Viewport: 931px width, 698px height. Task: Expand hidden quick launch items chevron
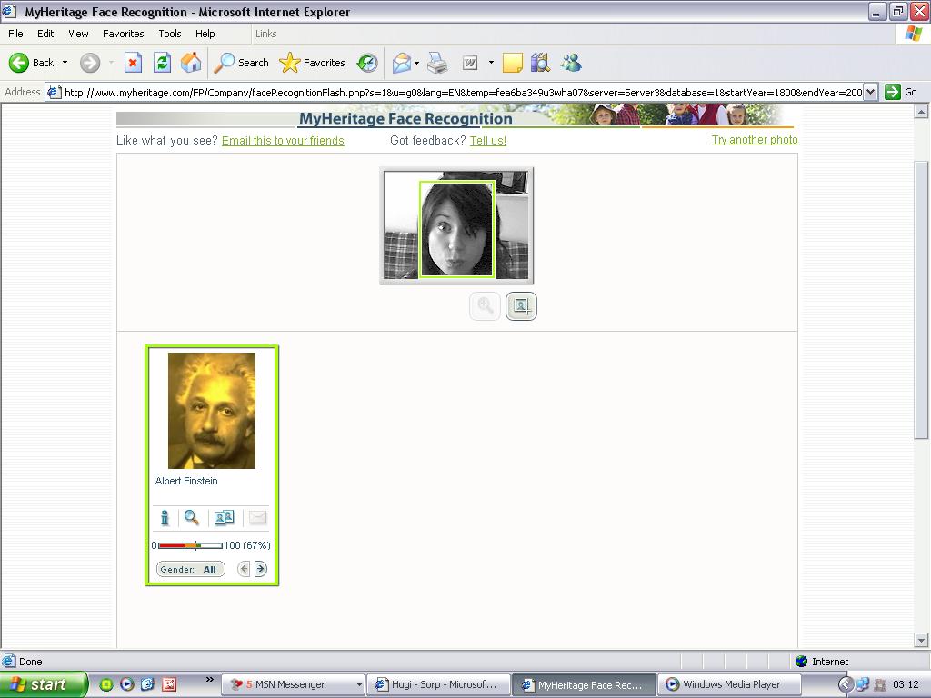pos(210,680)
